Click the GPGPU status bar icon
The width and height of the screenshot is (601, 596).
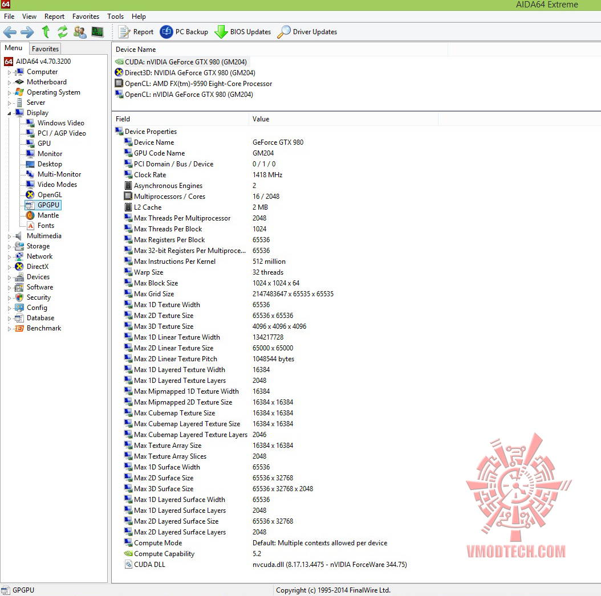pos(5,590)
